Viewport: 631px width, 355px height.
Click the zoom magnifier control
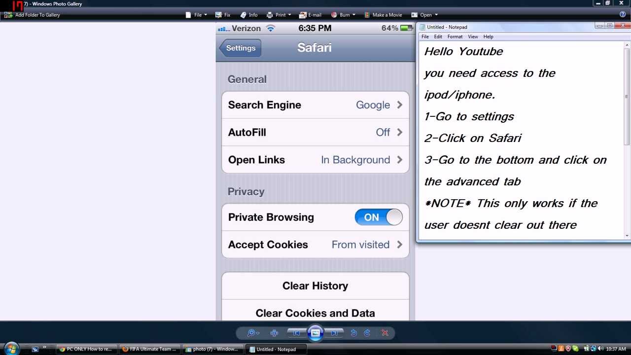point(253,333)
